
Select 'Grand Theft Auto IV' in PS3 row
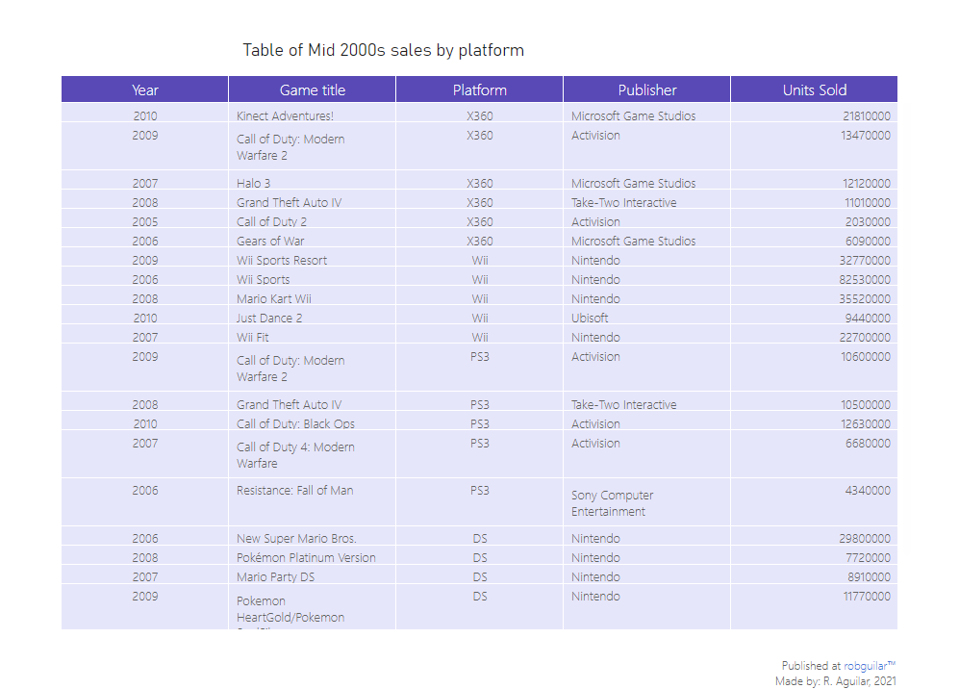coord(290,404)
